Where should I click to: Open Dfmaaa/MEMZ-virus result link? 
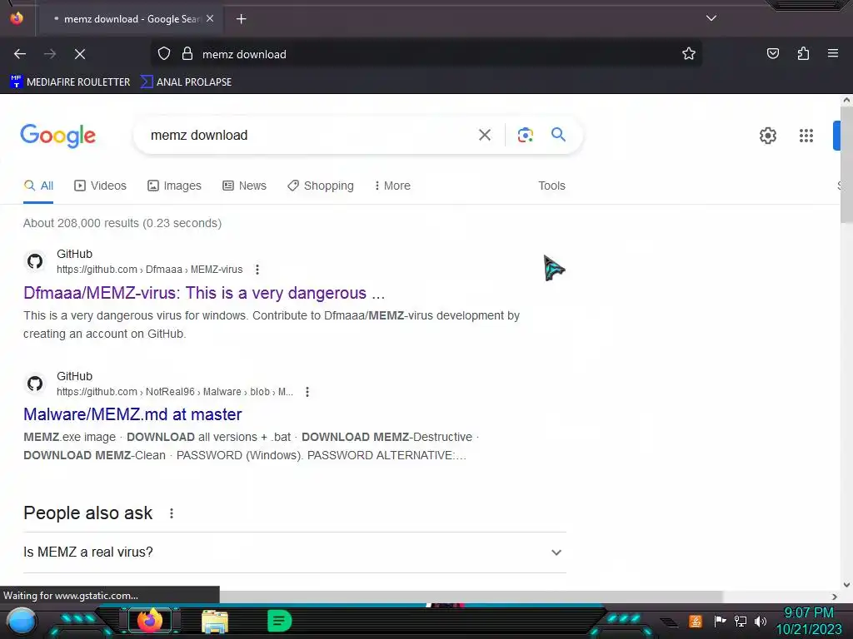(x=204, y=293)
